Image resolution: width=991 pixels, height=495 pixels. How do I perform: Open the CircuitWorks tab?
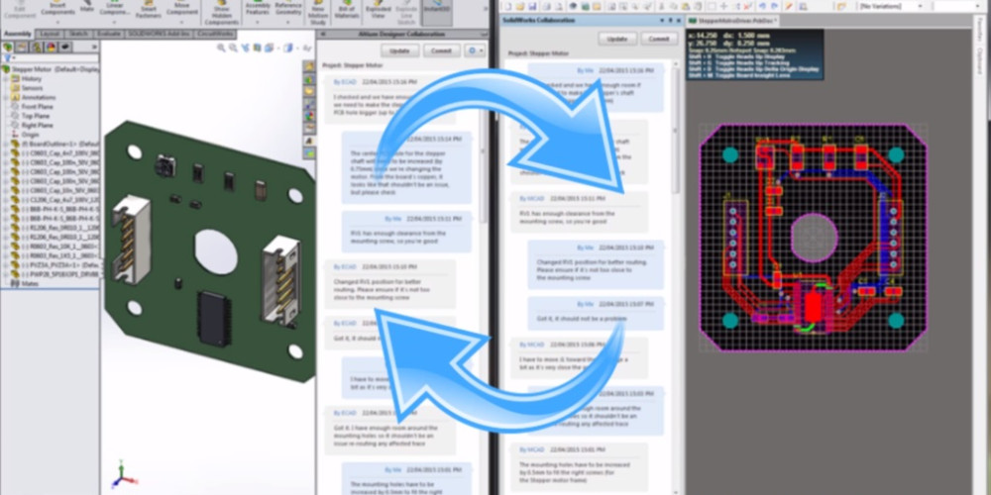(x=214, y=34)
